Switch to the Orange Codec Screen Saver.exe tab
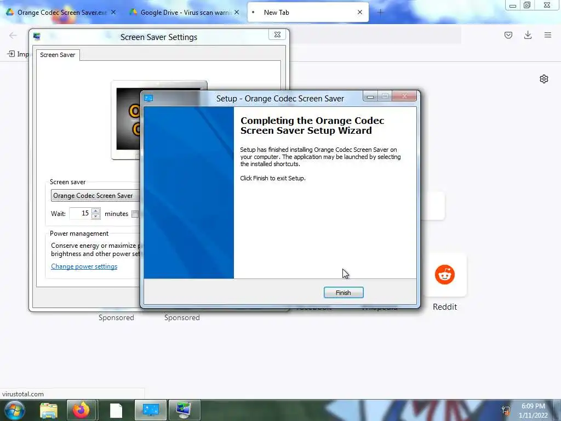The width and height of the screenshot is (561, 421). 61,13
